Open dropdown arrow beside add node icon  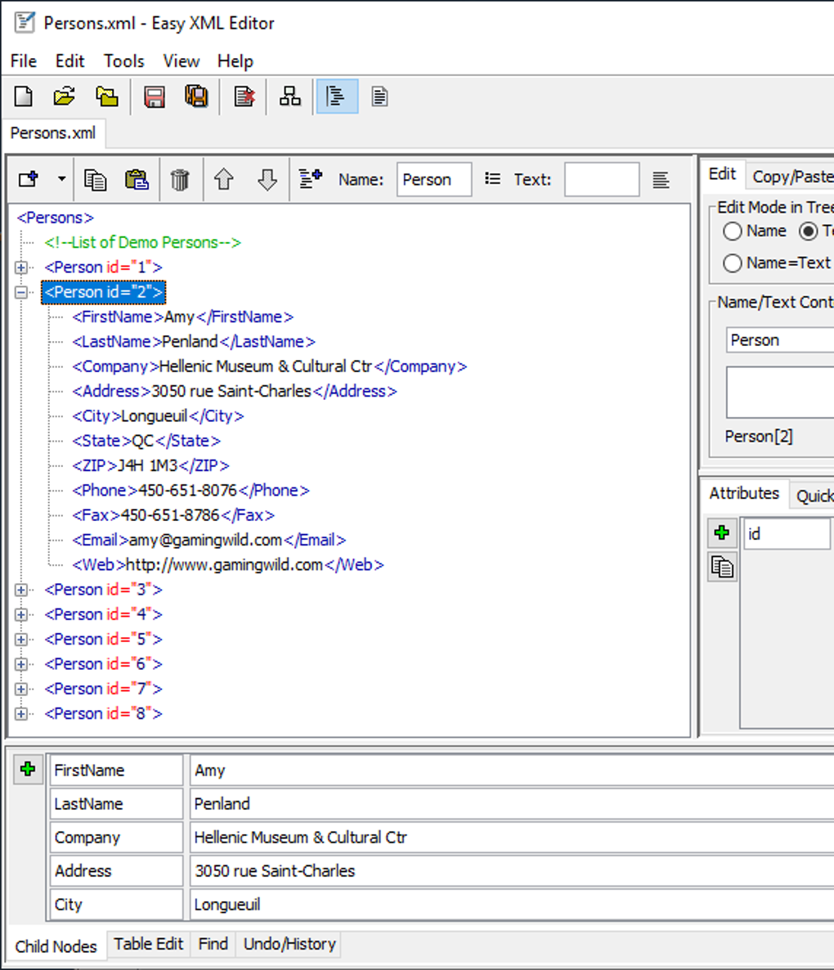click(x=61, y=180)
